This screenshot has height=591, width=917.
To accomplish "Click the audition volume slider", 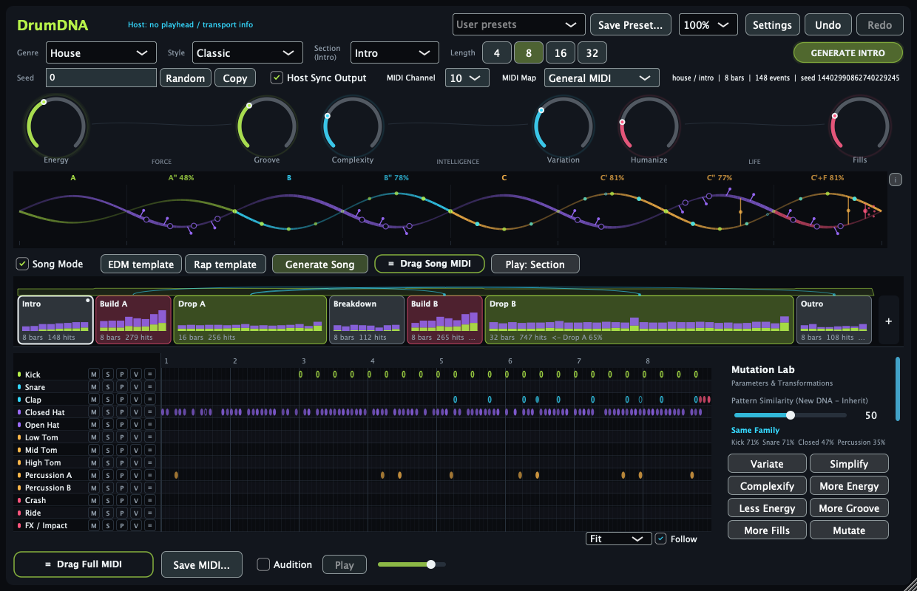I will pos(412,564).
